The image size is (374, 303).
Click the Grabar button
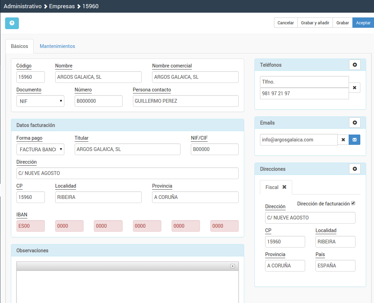(x=342, y=23)
